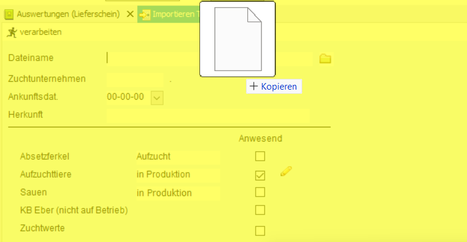This screenshot has width=467, height=242.
Task: Tick the Zuchtwerte Anwesend checkbox
Action: [260, 231]
